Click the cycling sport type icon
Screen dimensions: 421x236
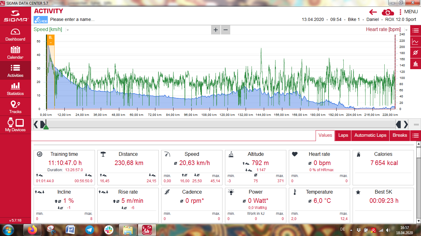coord(41,20)
